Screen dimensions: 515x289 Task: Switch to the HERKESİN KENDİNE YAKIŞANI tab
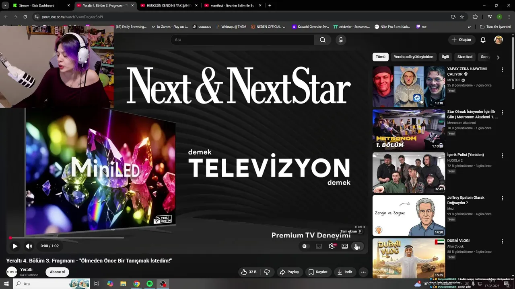169,6
